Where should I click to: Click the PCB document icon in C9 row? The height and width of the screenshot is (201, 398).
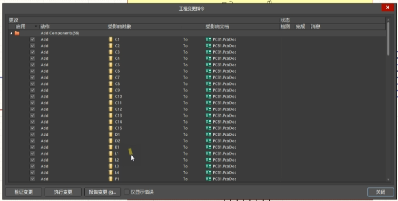209,90
